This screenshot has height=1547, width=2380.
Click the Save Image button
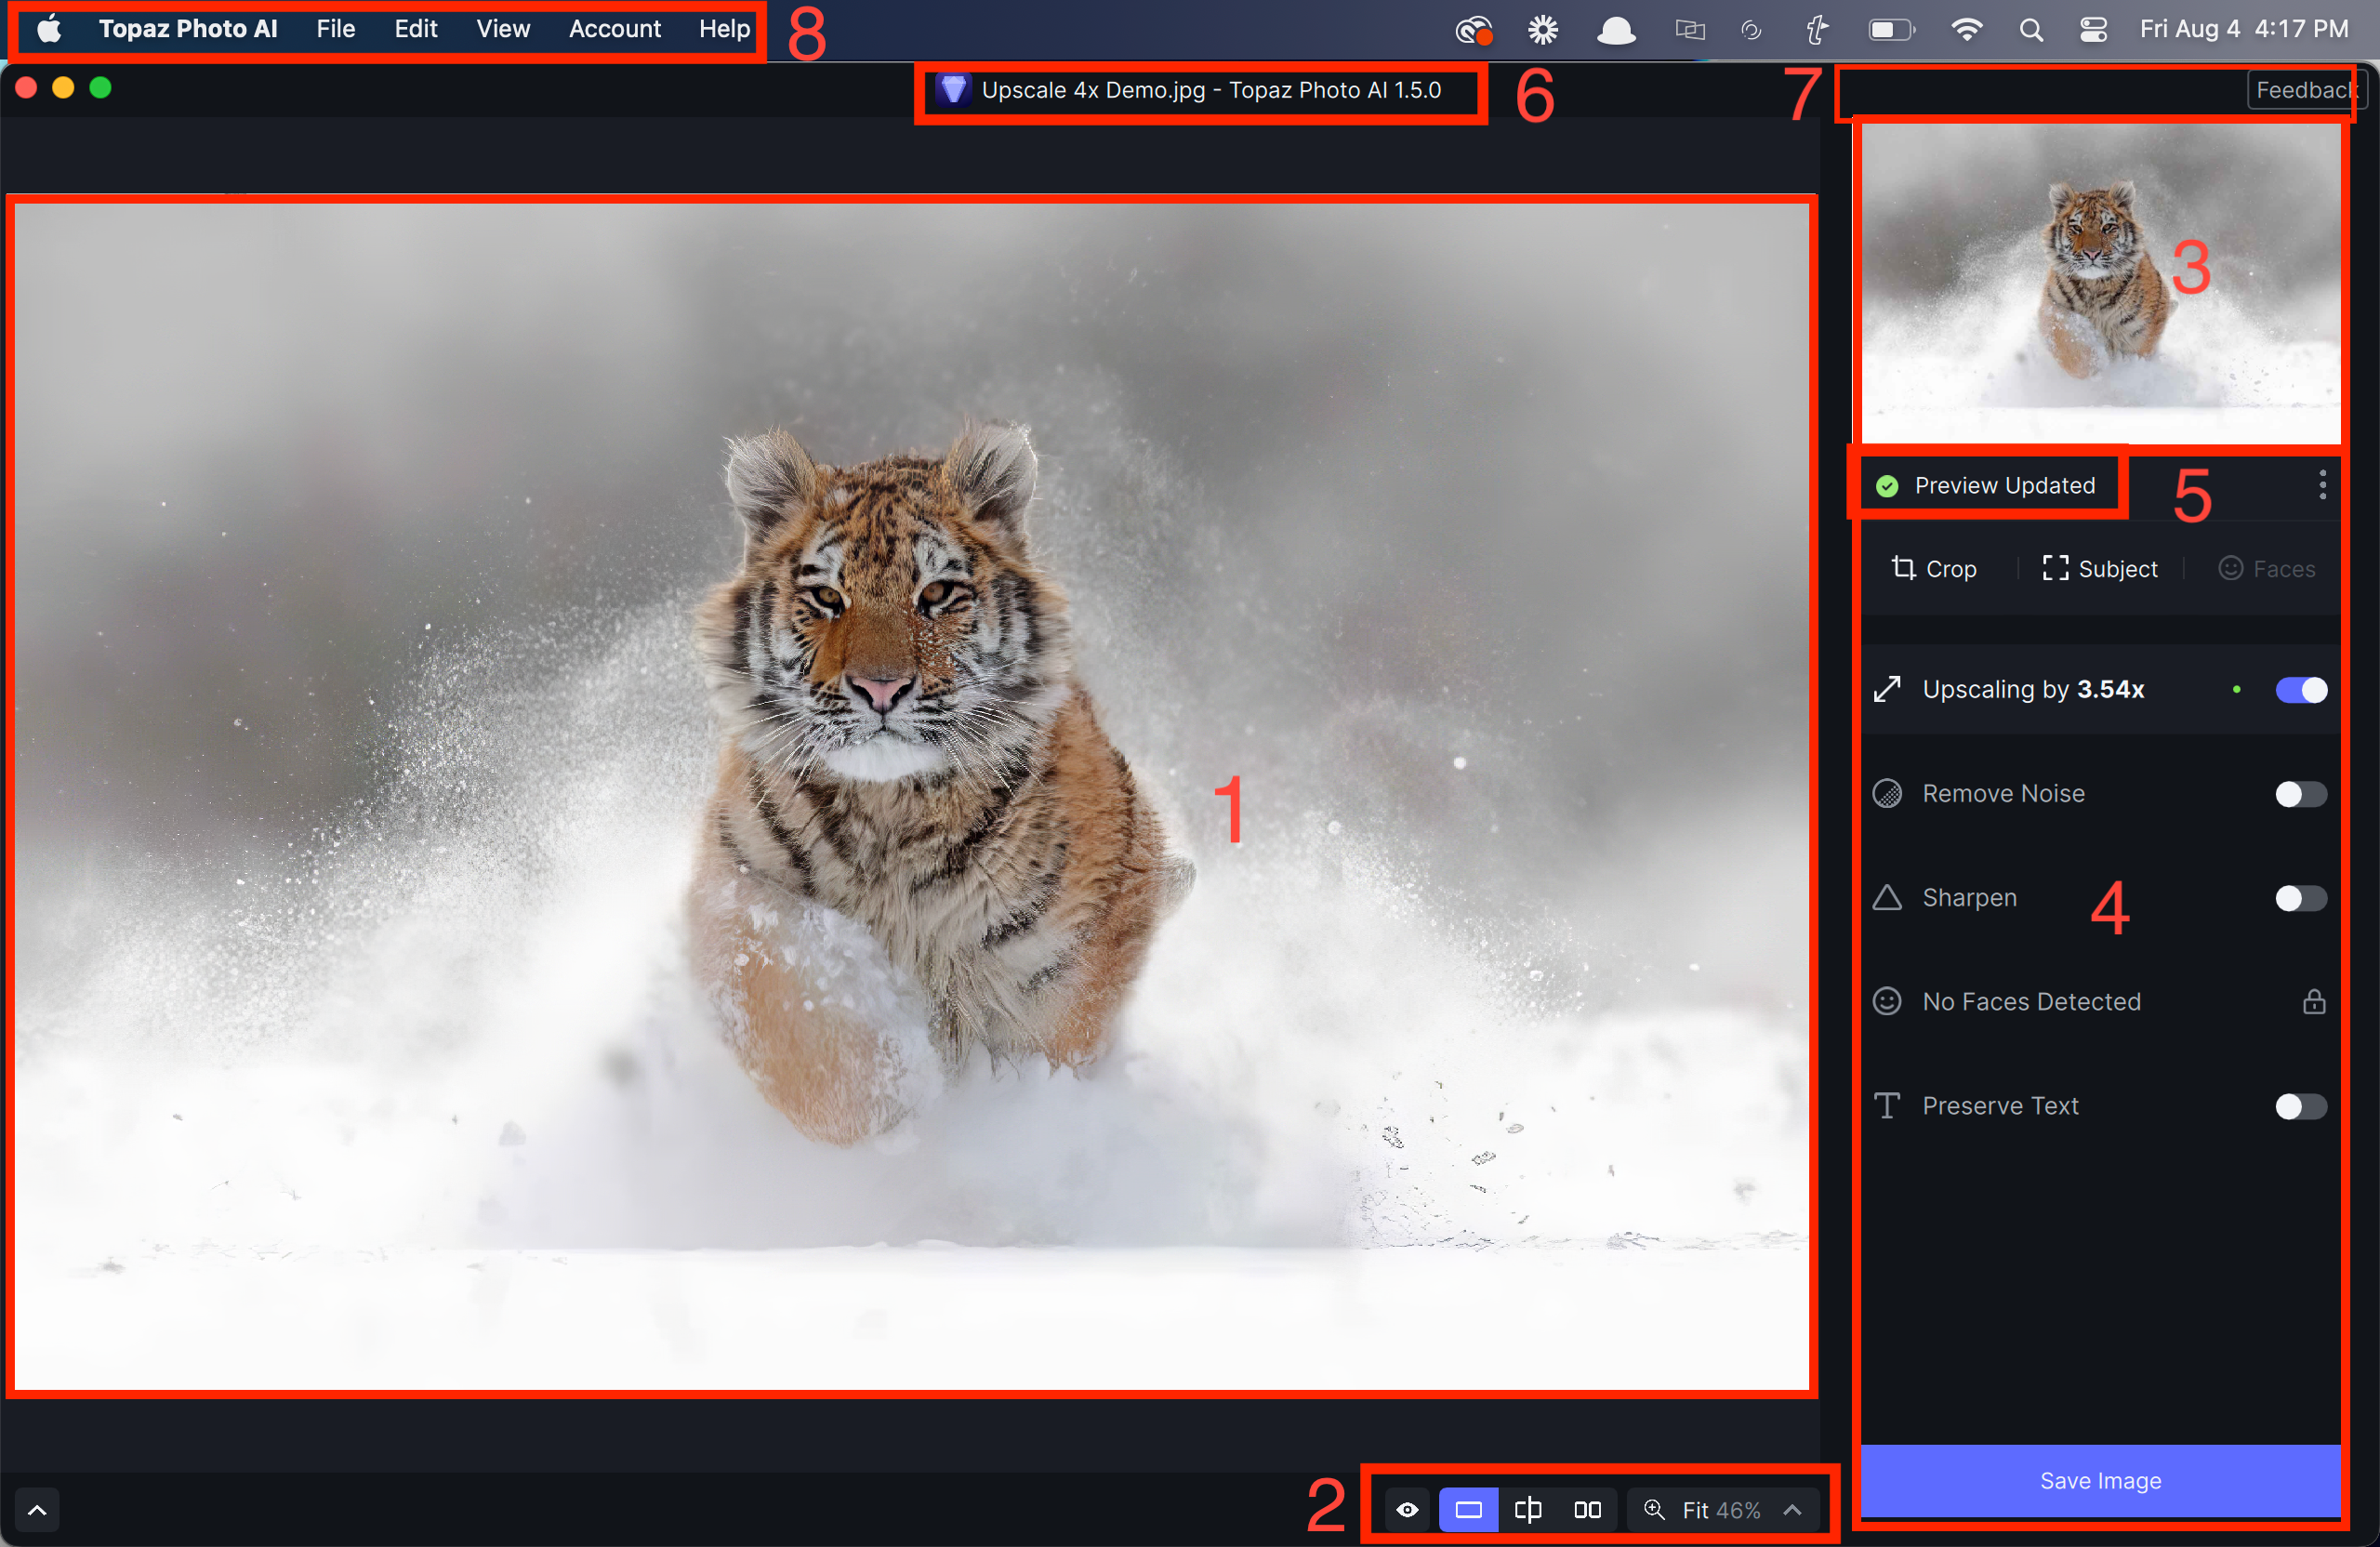point(2100,1480)
